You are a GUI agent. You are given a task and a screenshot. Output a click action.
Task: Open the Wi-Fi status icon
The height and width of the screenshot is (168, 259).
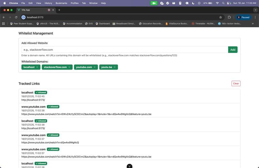[x=217, y=3]
